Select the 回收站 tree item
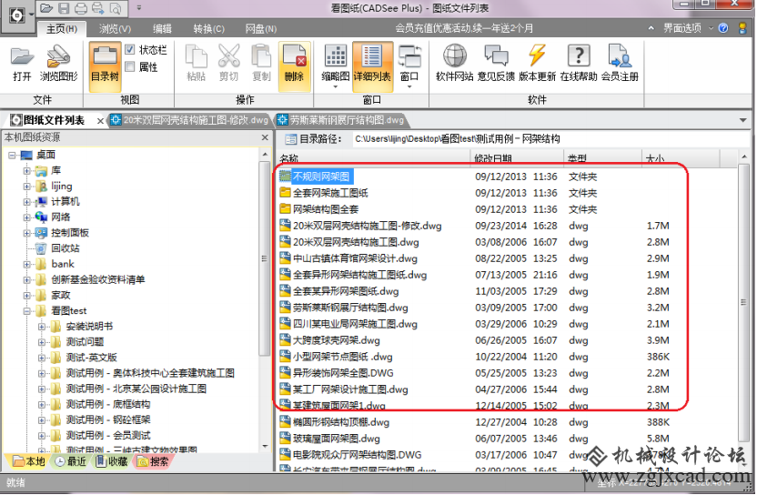Screen dimensions: 757x495 click(x=58, y=248)
